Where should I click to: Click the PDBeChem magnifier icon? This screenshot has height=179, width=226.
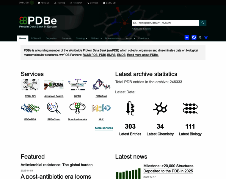[54, 108]
